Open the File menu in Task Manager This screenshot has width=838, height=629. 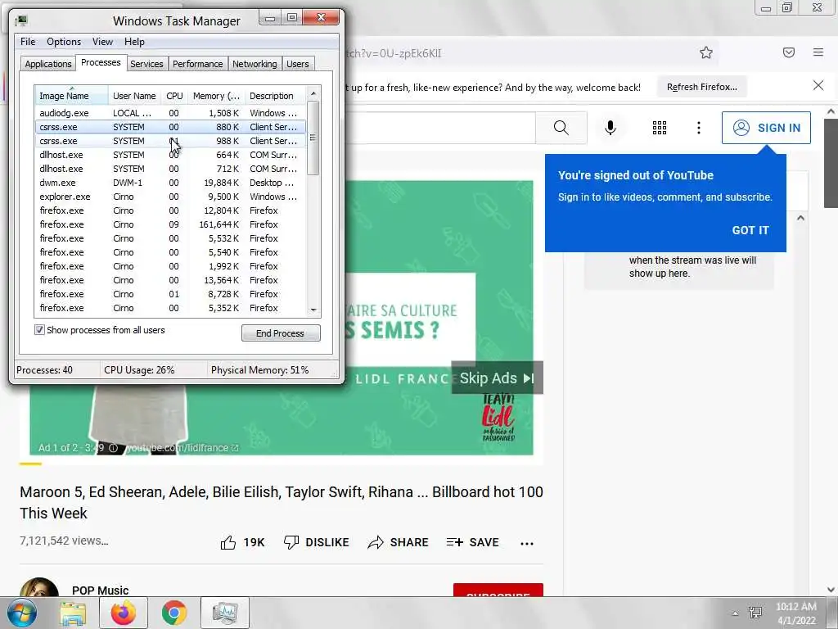click(28, 42)
